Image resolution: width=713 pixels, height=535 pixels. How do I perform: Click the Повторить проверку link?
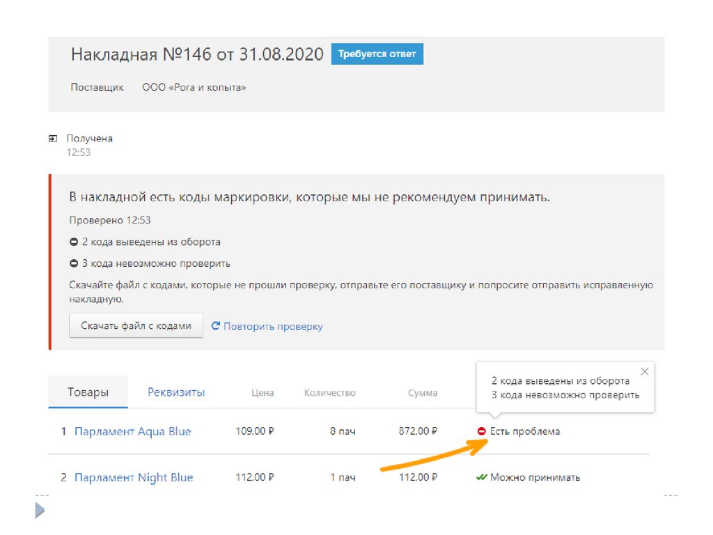273,327
